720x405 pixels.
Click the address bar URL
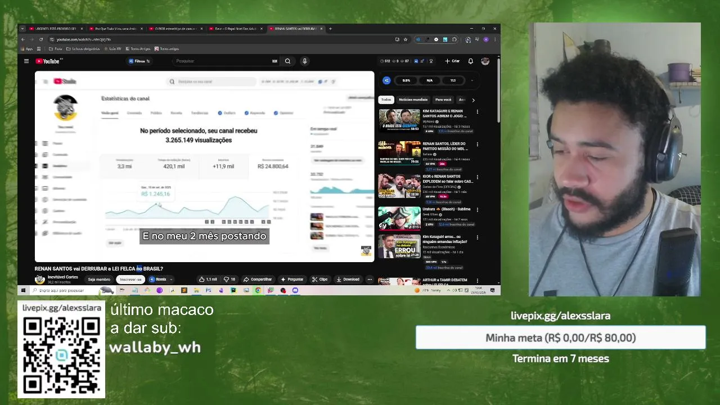tap(84, 39)
